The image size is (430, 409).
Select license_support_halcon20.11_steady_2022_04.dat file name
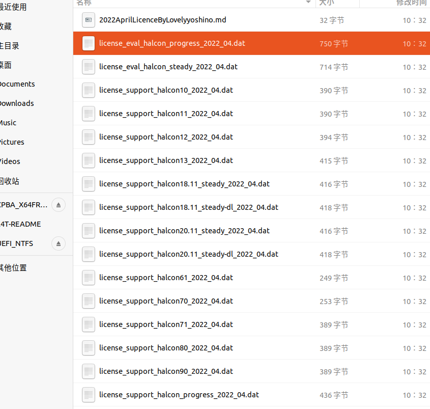184,231
